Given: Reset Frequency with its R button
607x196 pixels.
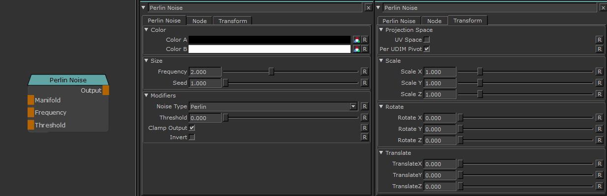Looking at the screenshot, I should coord(365,72).
